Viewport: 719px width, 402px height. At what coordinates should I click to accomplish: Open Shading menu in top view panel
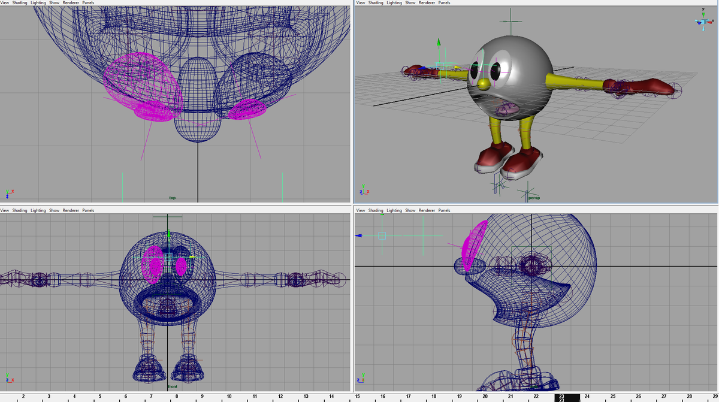point(20,2)
